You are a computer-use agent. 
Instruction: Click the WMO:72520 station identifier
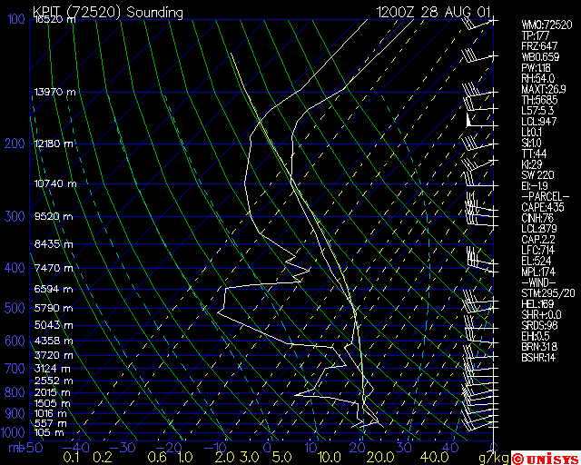pos(547,25)
